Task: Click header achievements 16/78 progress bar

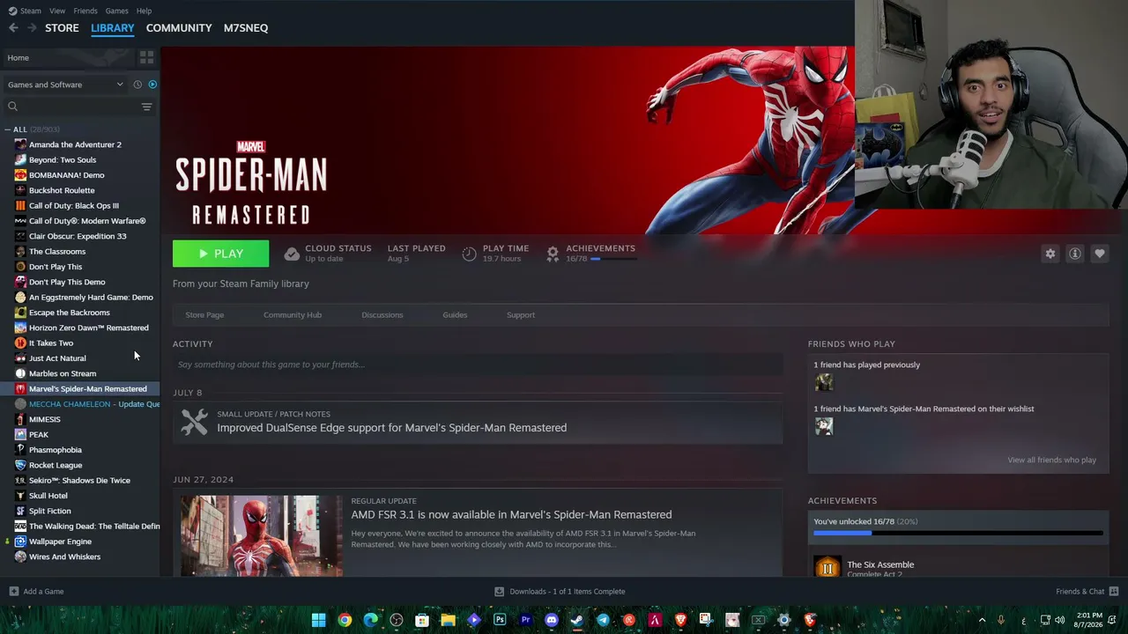Action: click(x=612, y=259)
